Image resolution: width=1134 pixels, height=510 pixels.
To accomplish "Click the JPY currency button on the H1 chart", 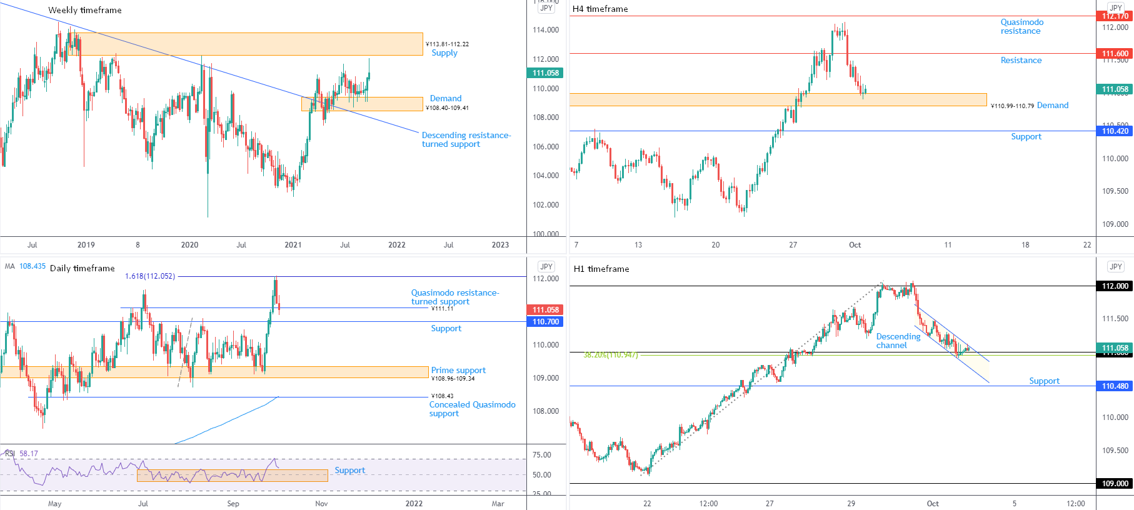I will (x=1116, y=266).
